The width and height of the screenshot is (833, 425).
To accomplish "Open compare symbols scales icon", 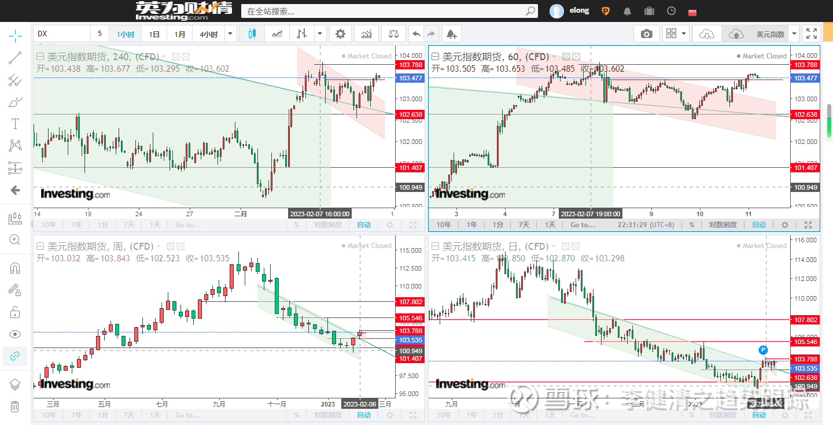I will [x=393, y=34].
